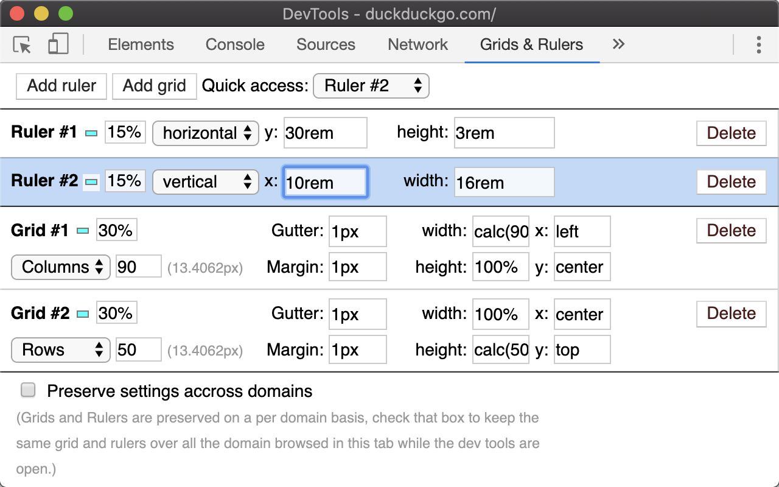Viewport: 779px width, 487px height.
Task: Switch to the Console tab
Action: pyautogui.click(x=235, y=44)
